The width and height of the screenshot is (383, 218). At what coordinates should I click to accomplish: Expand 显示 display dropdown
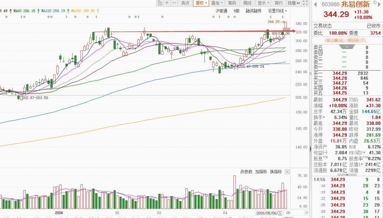(263, 3)
